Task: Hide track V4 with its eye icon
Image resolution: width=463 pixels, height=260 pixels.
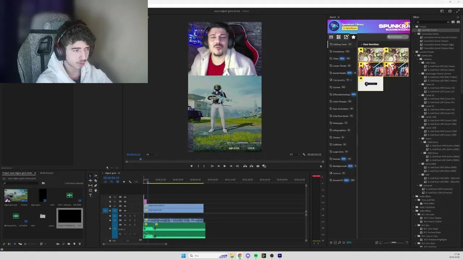Action: (x=125, y=197)
